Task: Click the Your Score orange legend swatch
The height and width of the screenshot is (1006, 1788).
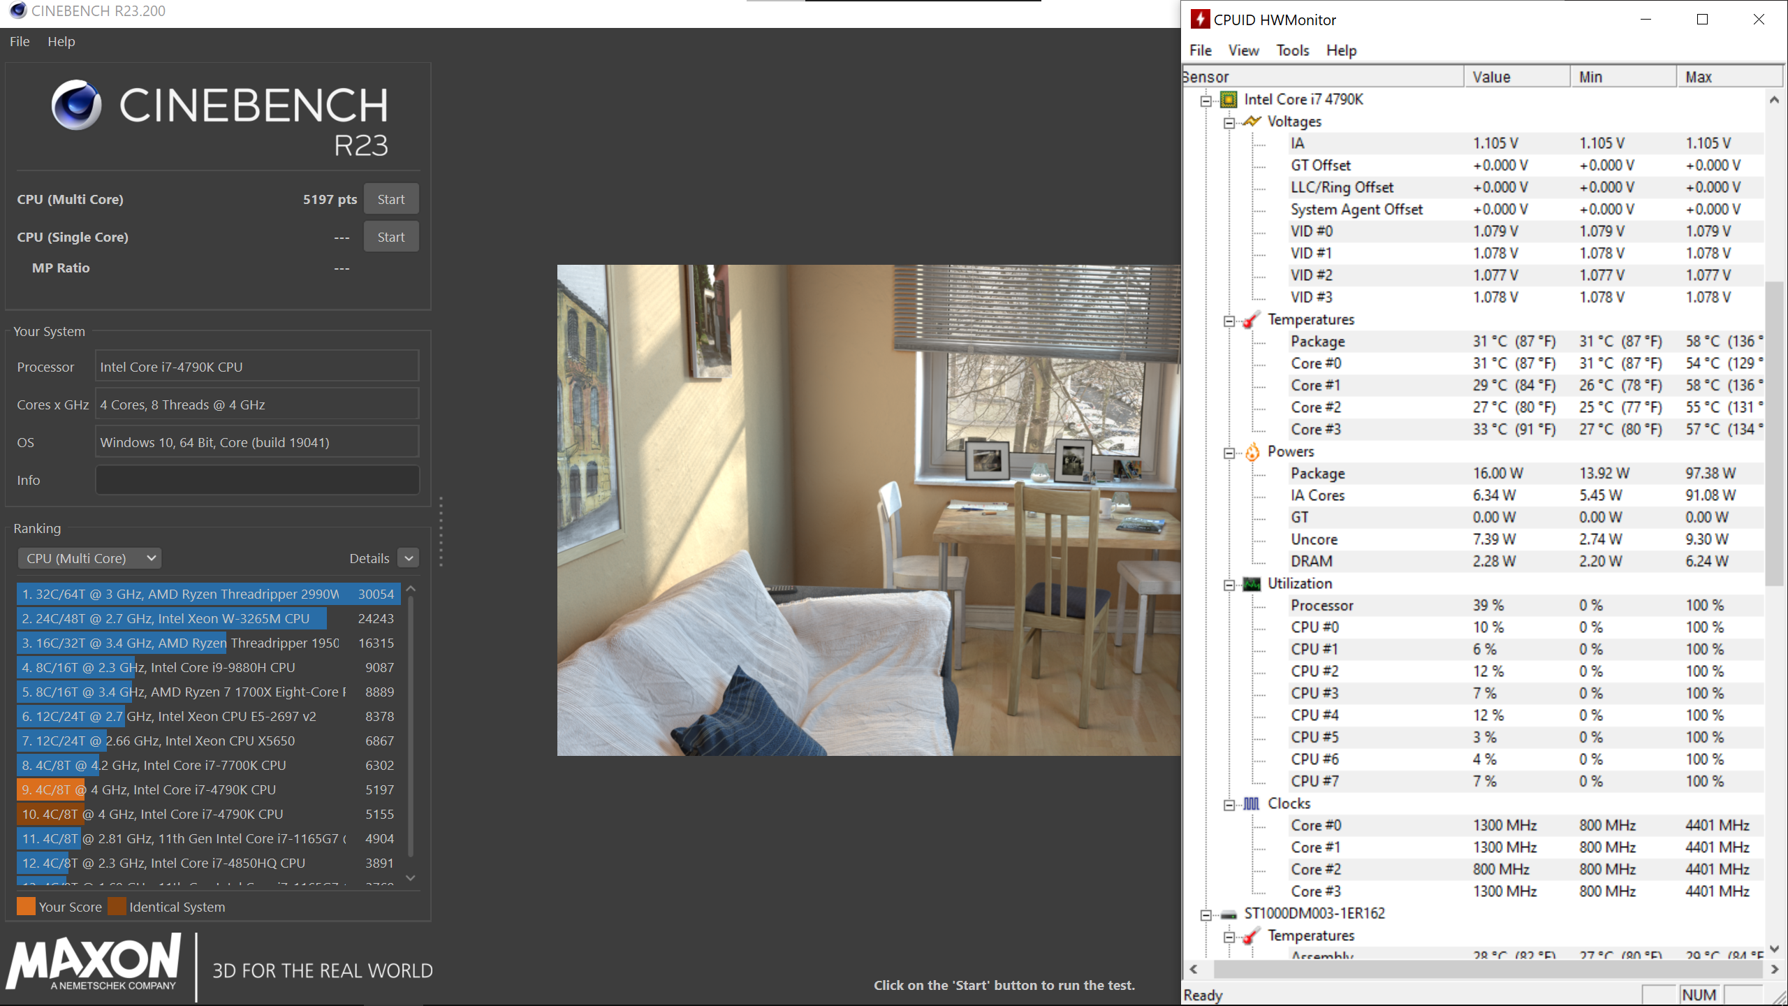Action: [x=26, y=907]
